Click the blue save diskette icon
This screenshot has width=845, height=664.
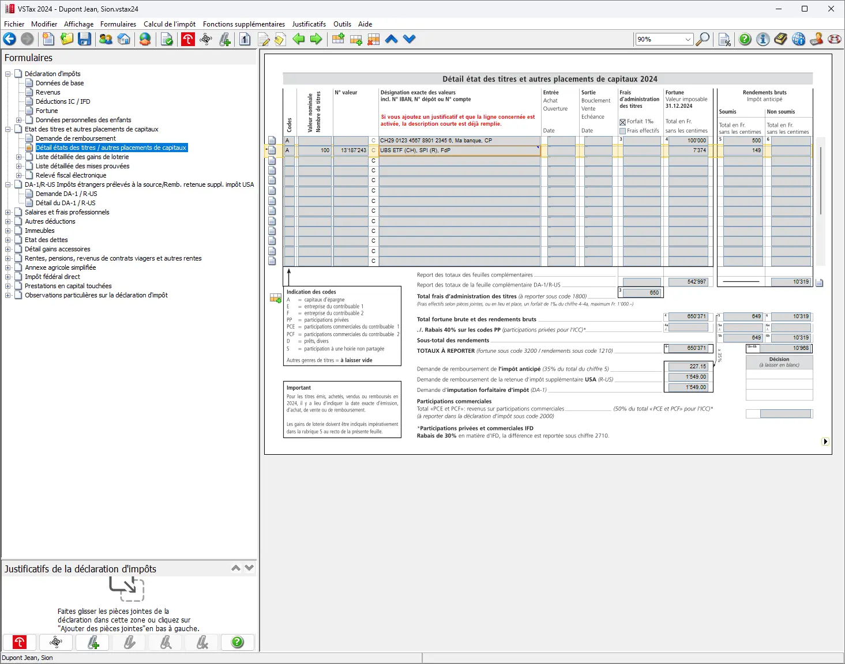[85, 39]
